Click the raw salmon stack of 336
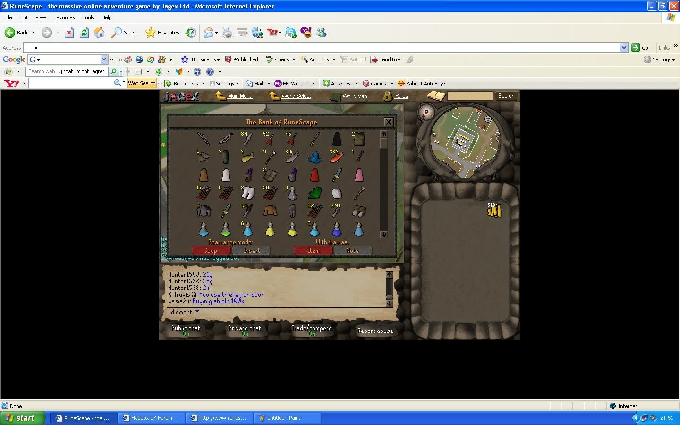680x425 pixels. [x=336, y=158]
